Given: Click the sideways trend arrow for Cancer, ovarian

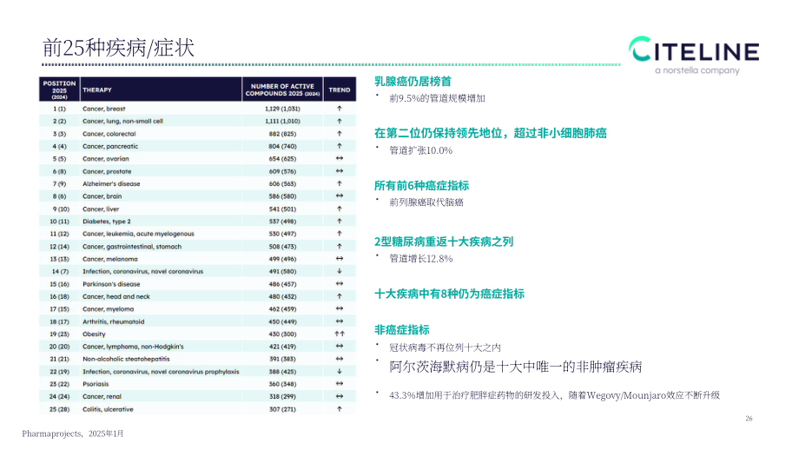Looking at the screenshot, I should click(x=340, y=158).
